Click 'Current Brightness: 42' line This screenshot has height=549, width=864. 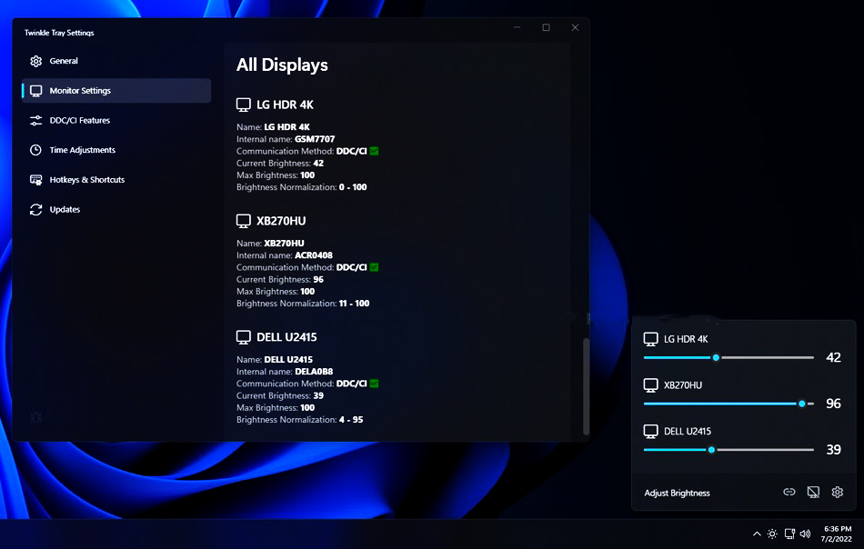[x=280, y=164]
